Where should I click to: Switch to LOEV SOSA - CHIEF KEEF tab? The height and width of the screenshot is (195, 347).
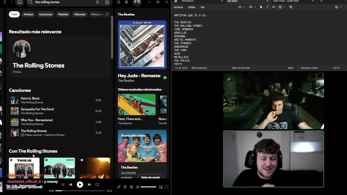(x=286, y=1)
